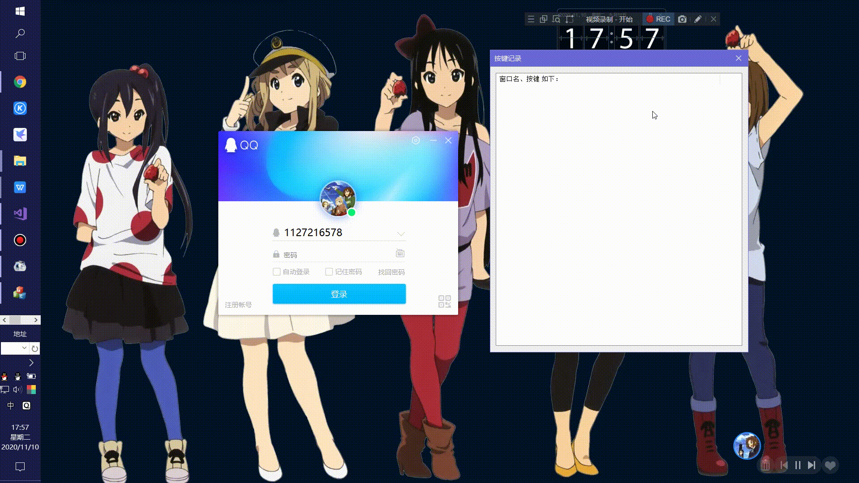Open the recorder toolbar hamburger menu
The image size is (859, 483).
click(x=531, y=19)
